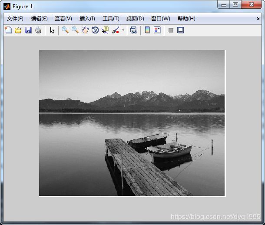Viewport: 265px width, 225px height.
Task: Open the 查看(V) menu
Action: click(63, 19)
